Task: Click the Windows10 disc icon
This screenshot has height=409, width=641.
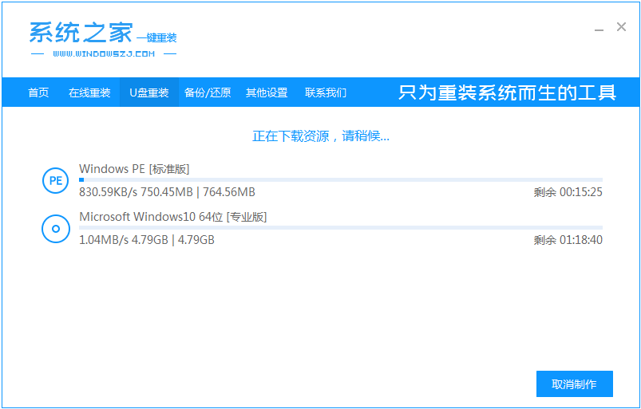Action: [55, 229]
